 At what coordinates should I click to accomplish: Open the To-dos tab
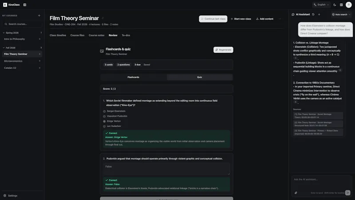pos(126,36)
